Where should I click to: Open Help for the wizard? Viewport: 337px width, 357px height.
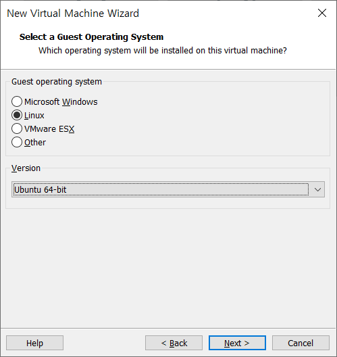point(34,343)
